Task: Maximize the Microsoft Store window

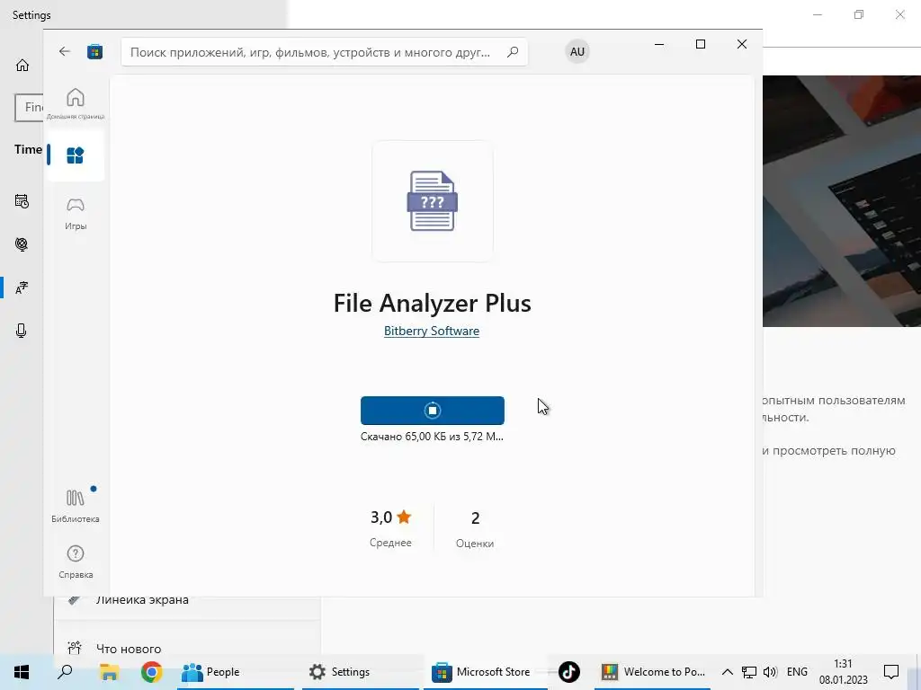Action: coord(700,44)
